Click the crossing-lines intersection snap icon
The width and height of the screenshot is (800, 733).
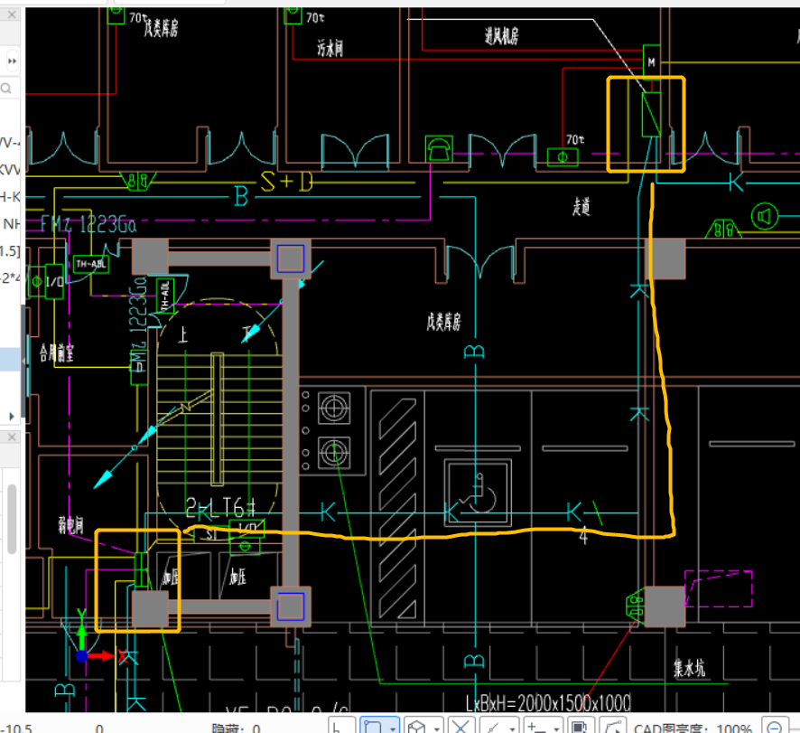460,726
